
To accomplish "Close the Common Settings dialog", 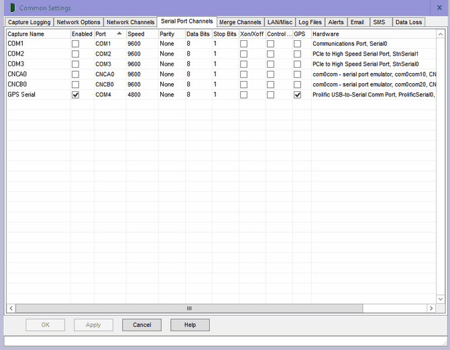I will coord(439,7).
